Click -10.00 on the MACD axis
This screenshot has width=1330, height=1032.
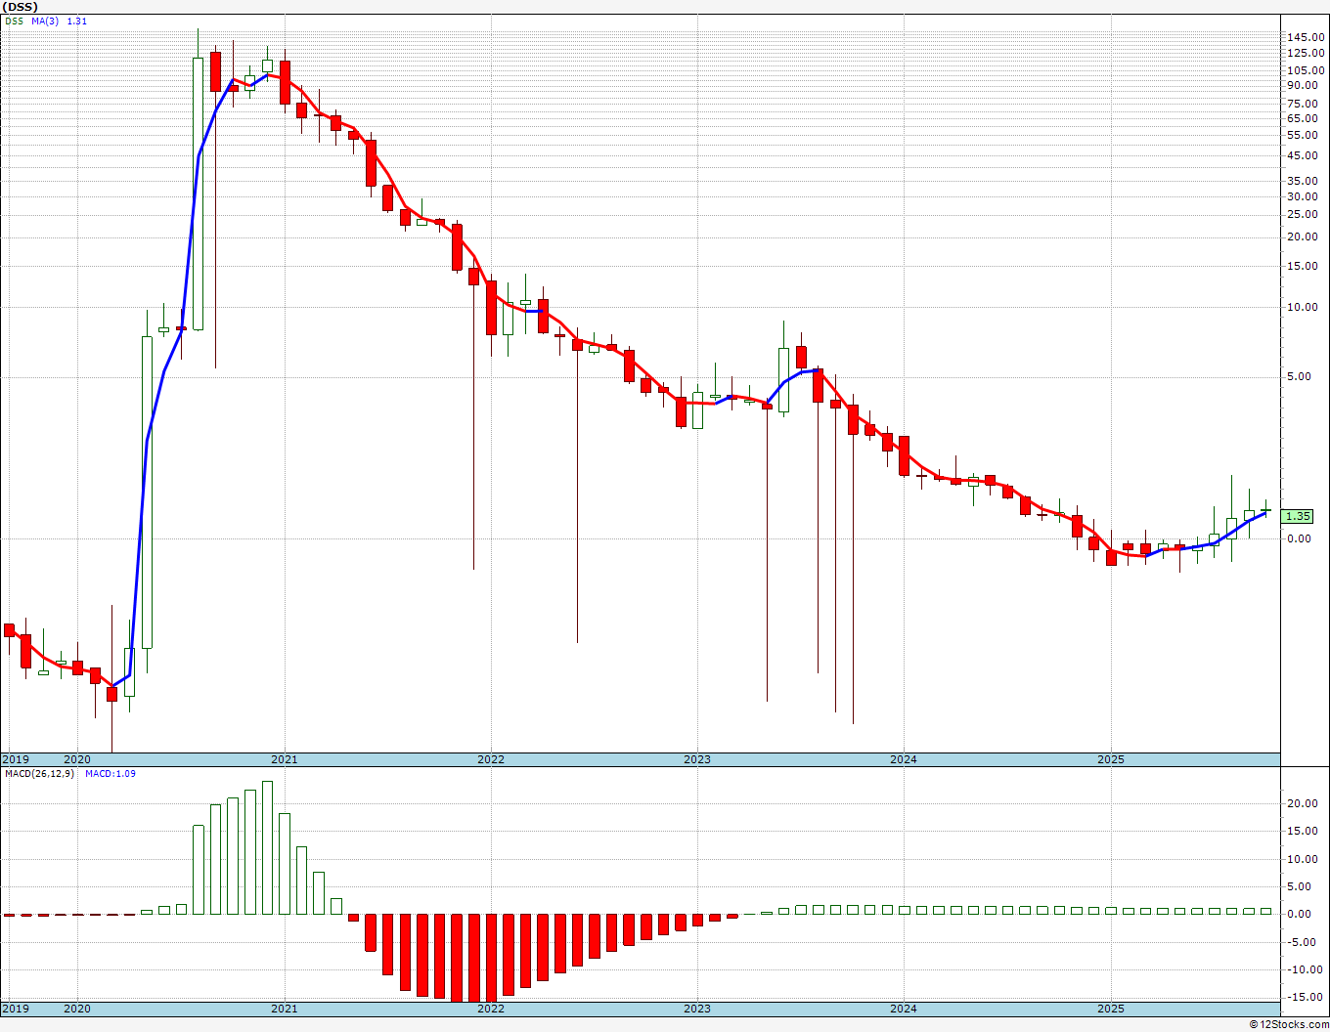click(1306, 970)
